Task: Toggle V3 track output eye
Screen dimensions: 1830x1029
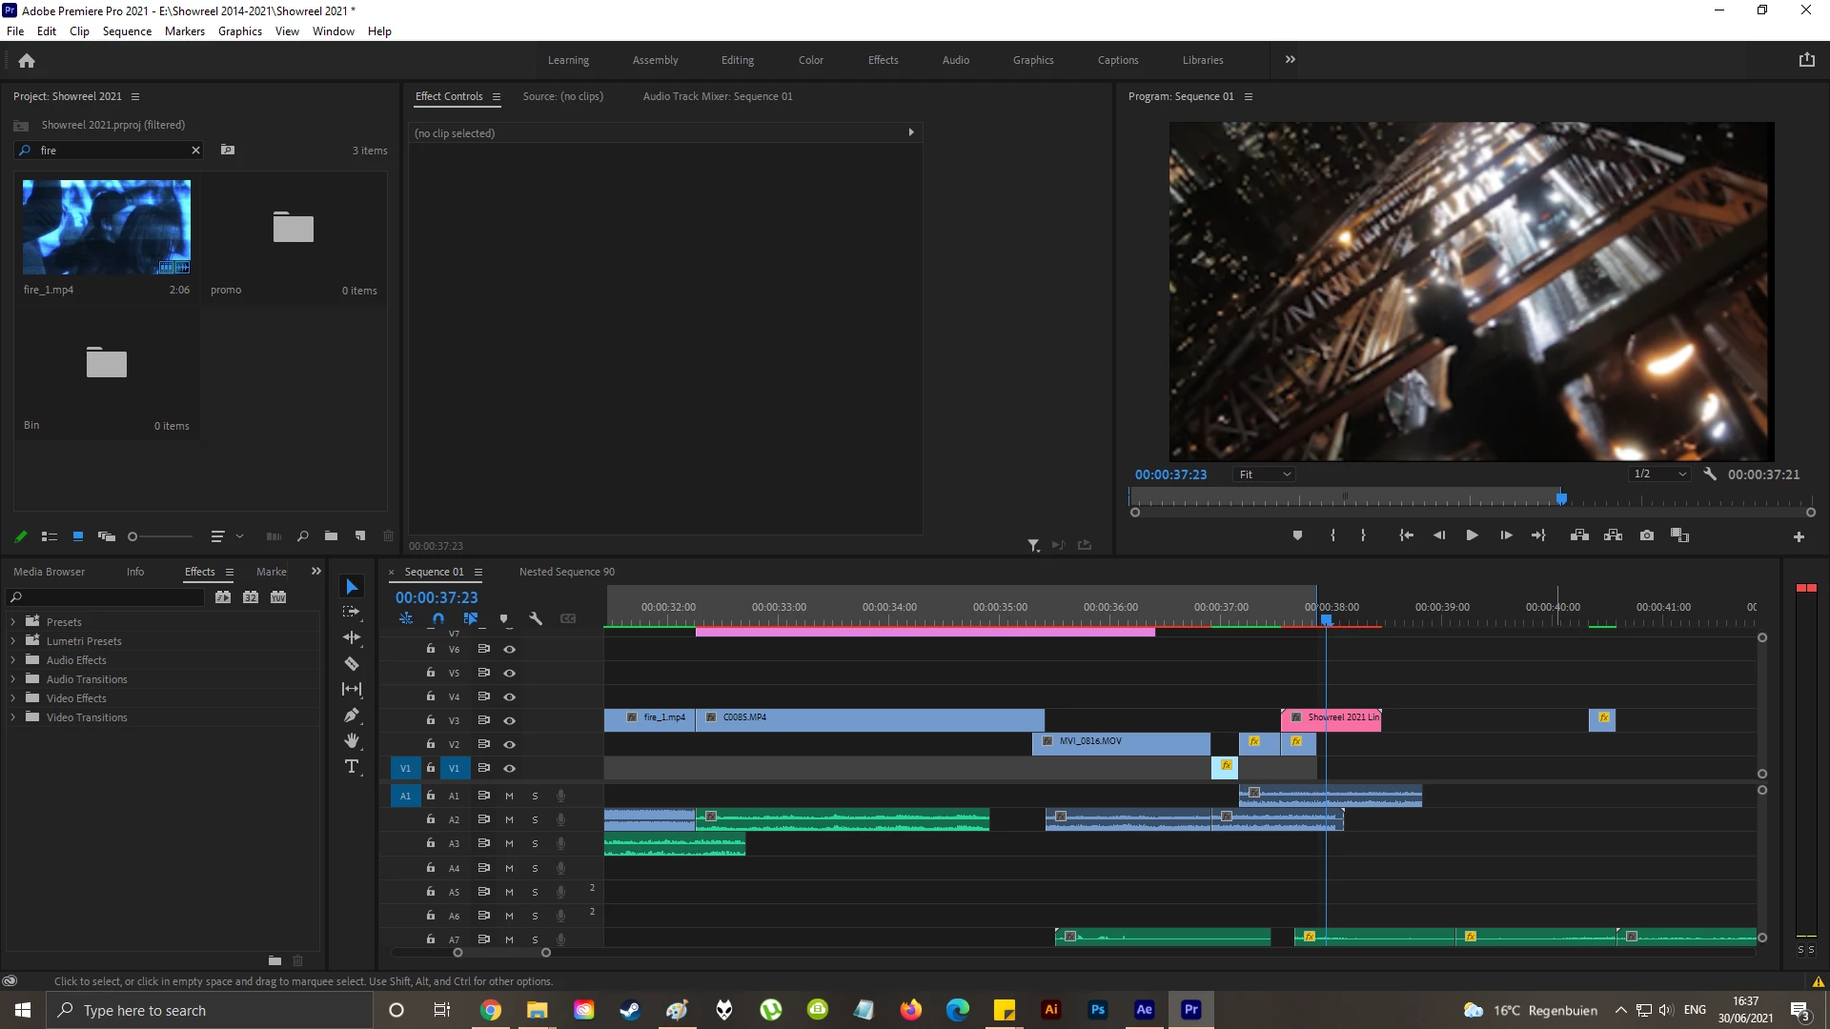Action: coord(509,720)
